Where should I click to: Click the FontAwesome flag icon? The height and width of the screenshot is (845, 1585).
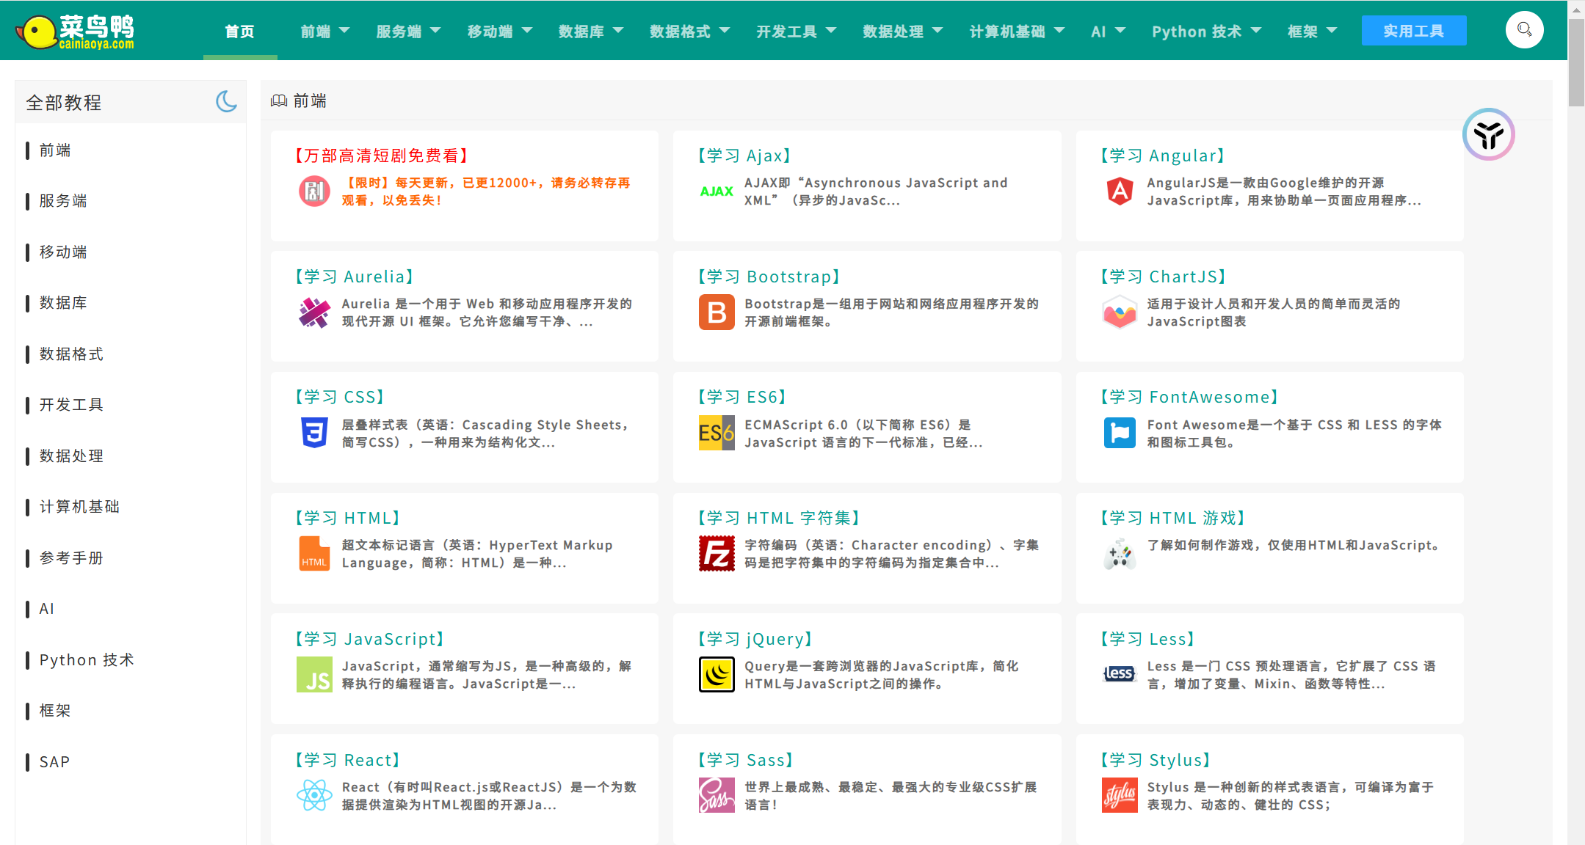click(1120, 433)
